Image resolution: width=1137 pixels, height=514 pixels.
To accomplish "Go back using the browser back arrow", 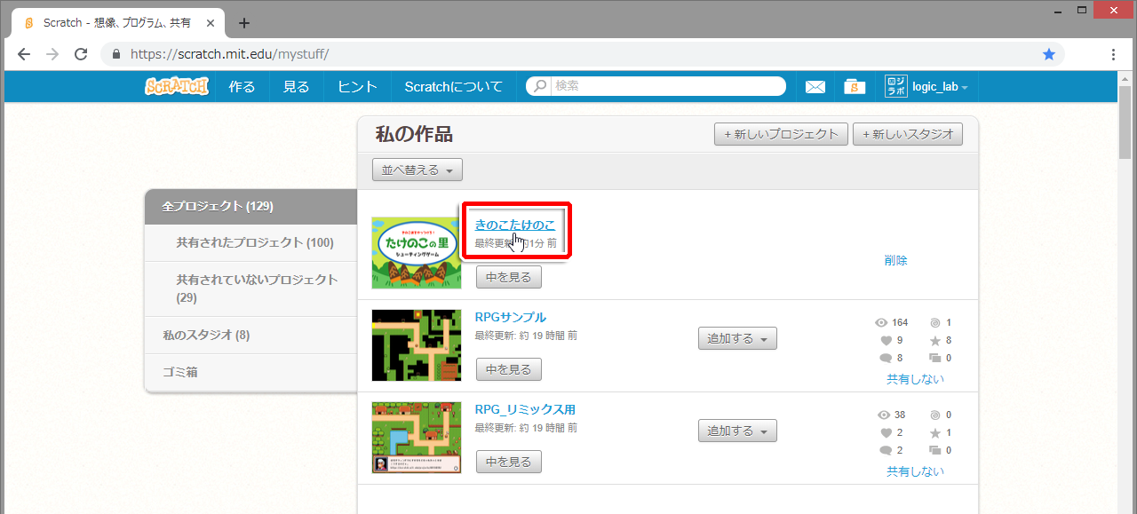I will [x=24, y=54].
